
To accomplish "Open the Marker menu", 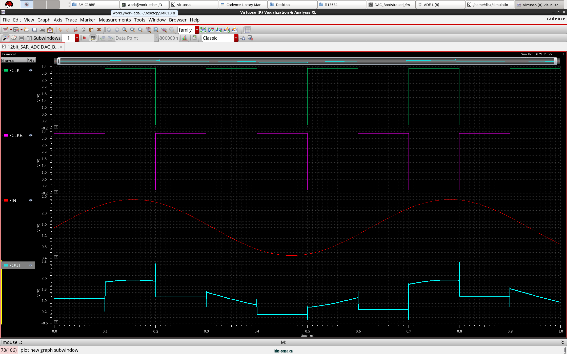I will point(88,20).
